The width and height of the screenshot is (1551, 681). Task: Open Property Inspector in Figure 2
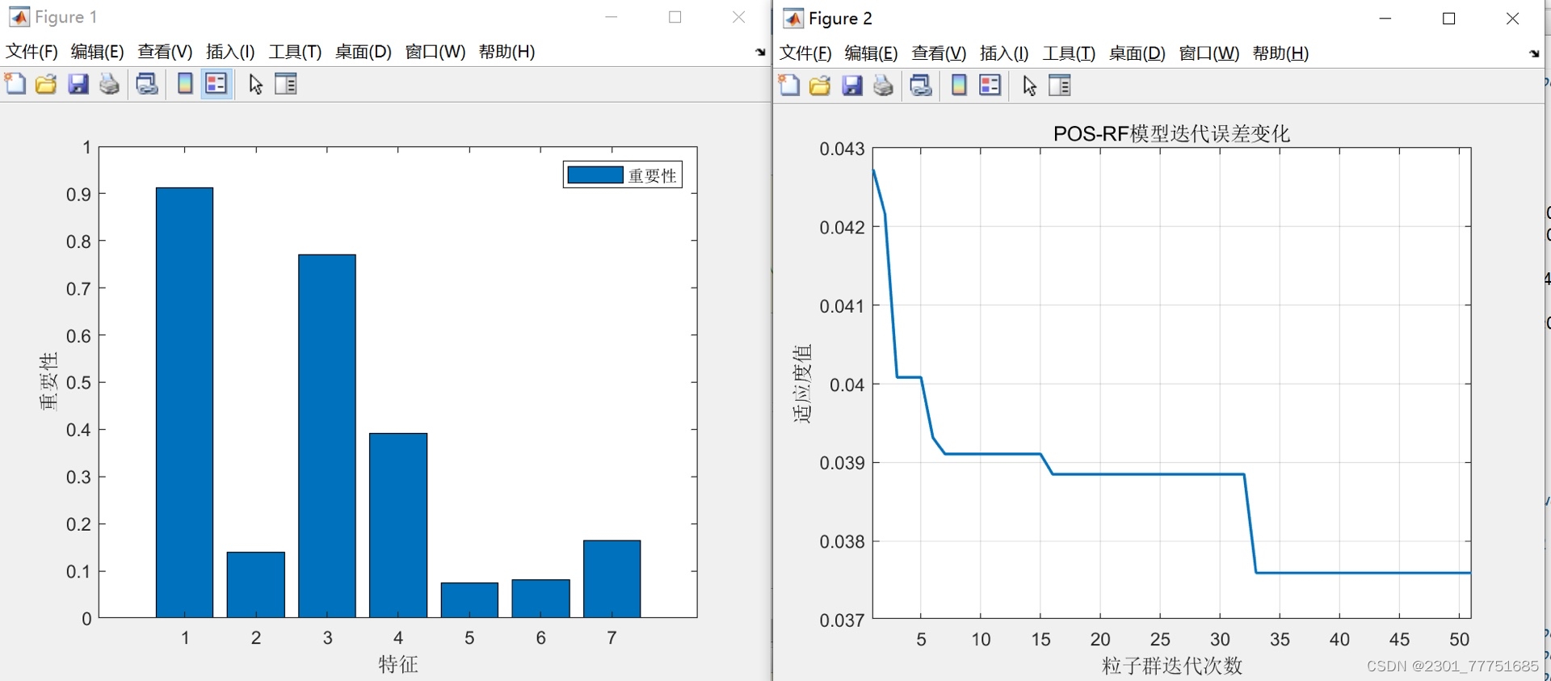click(x=1060, y=86)
